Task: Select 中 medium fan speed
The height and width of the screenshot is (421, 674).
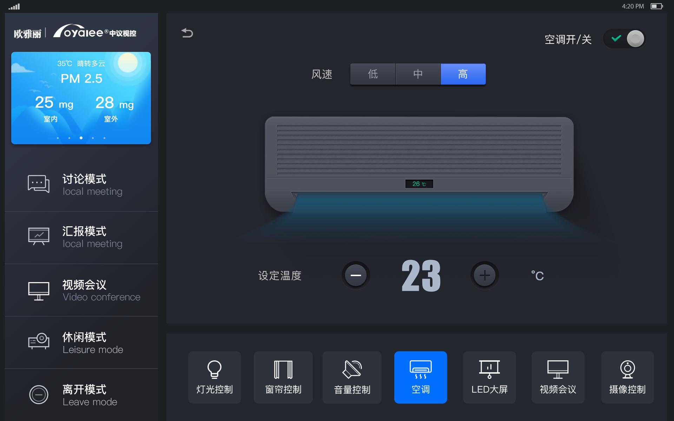Action: pyautogui.click(x=418, y=74)
